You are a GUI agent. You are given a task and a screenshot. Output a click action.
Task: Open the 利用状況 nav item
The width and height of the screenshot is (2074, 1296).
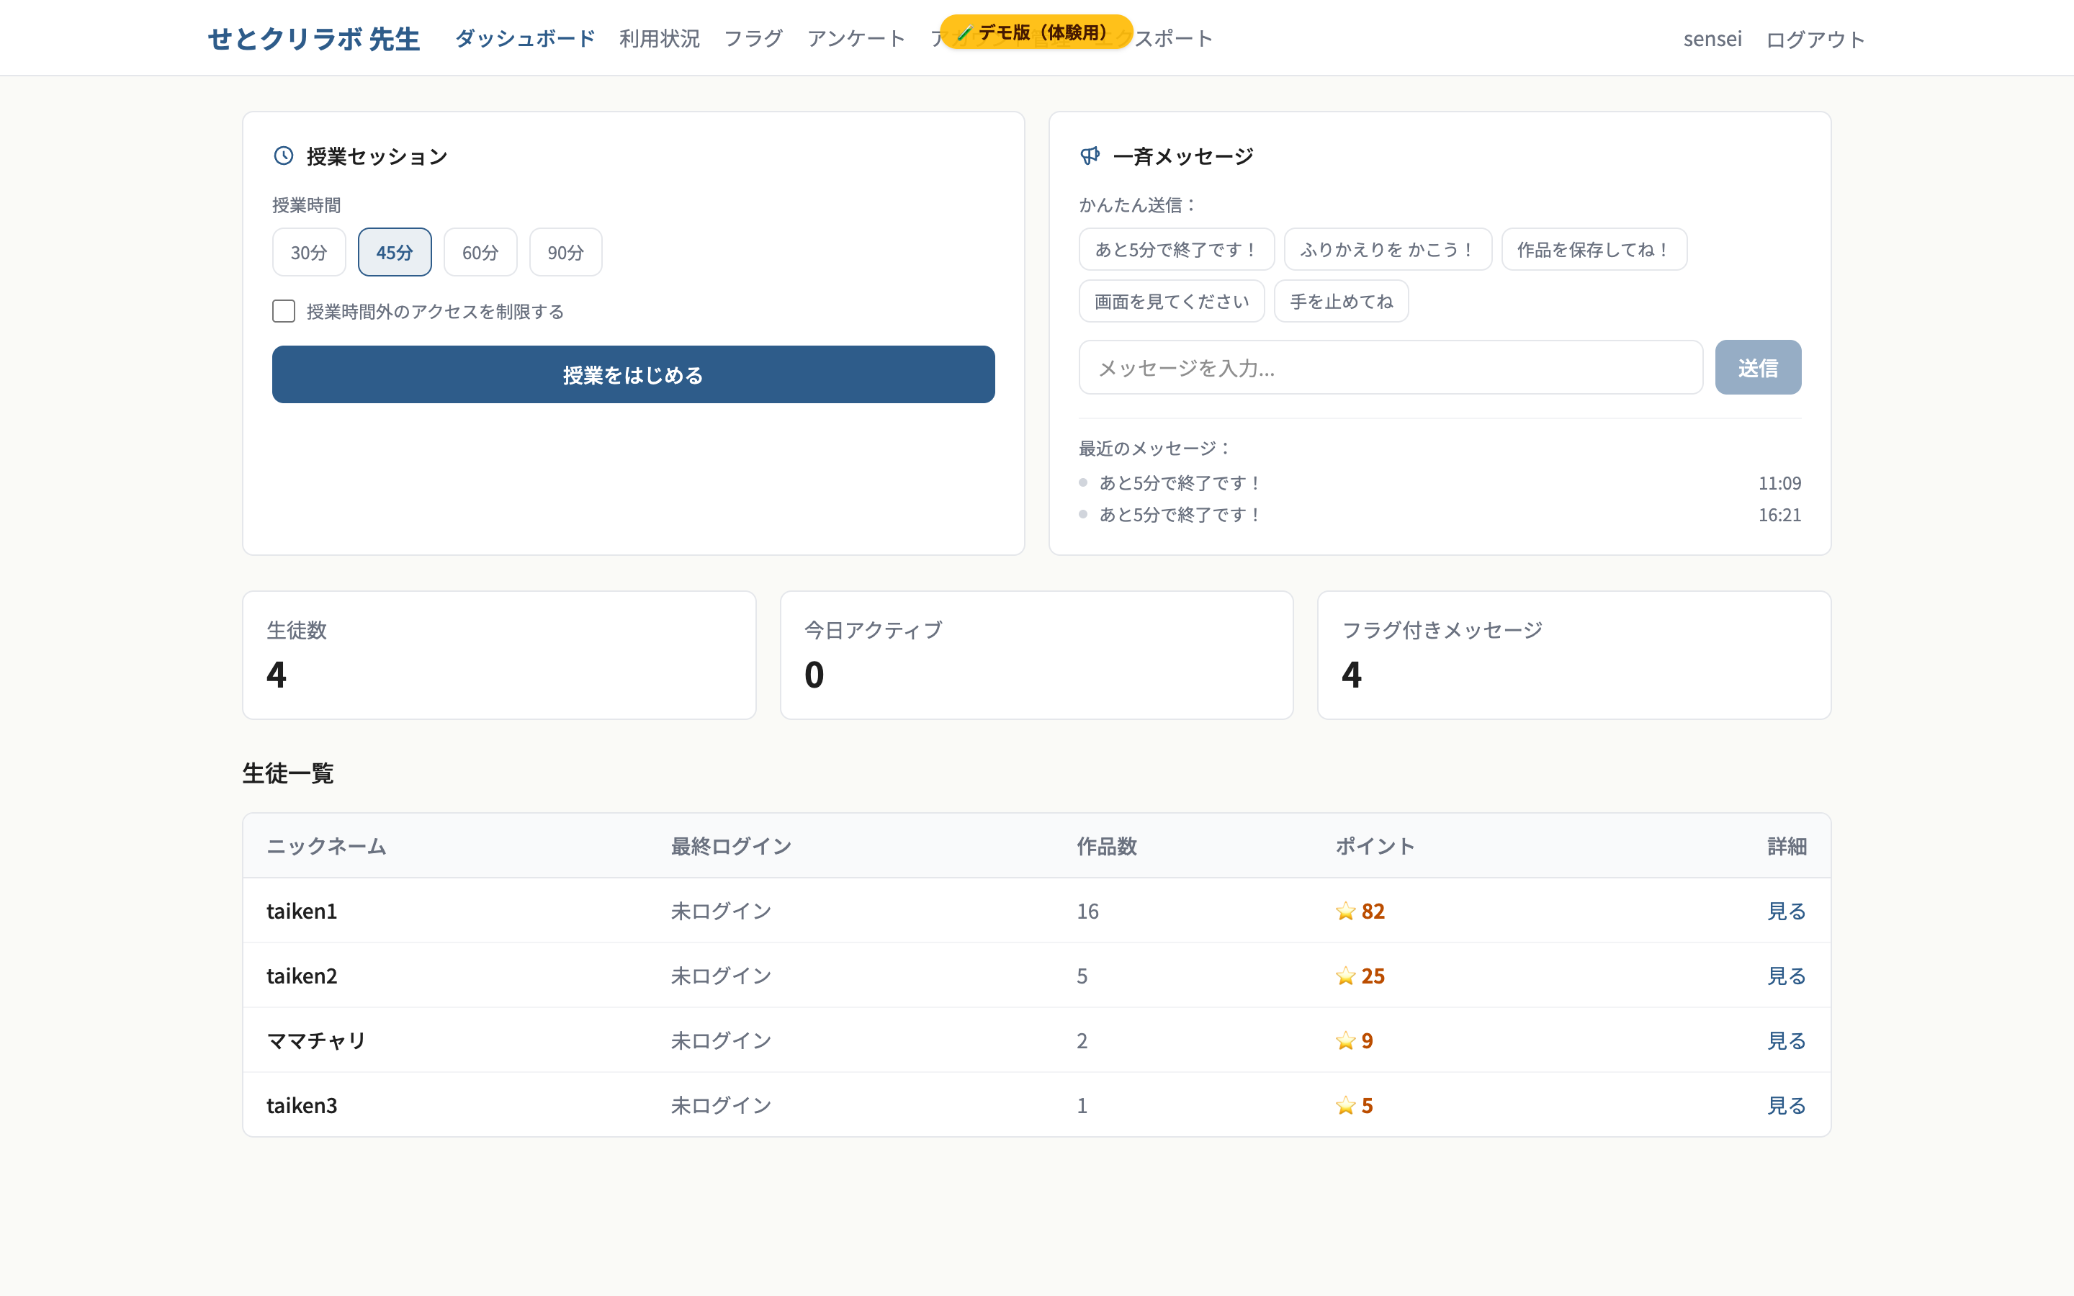click(x=659, y=39)
